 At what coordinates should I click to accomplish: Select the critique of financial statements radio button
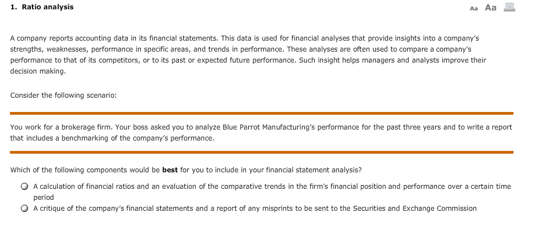coord(24,209)
